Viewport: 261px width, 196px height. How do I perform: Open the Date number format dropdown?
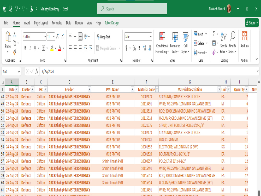coord(151,37)
